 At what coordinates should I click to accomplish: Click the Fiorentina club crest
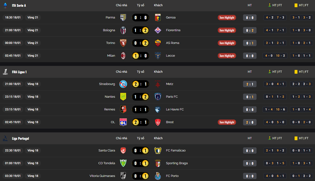click(158, 30)
